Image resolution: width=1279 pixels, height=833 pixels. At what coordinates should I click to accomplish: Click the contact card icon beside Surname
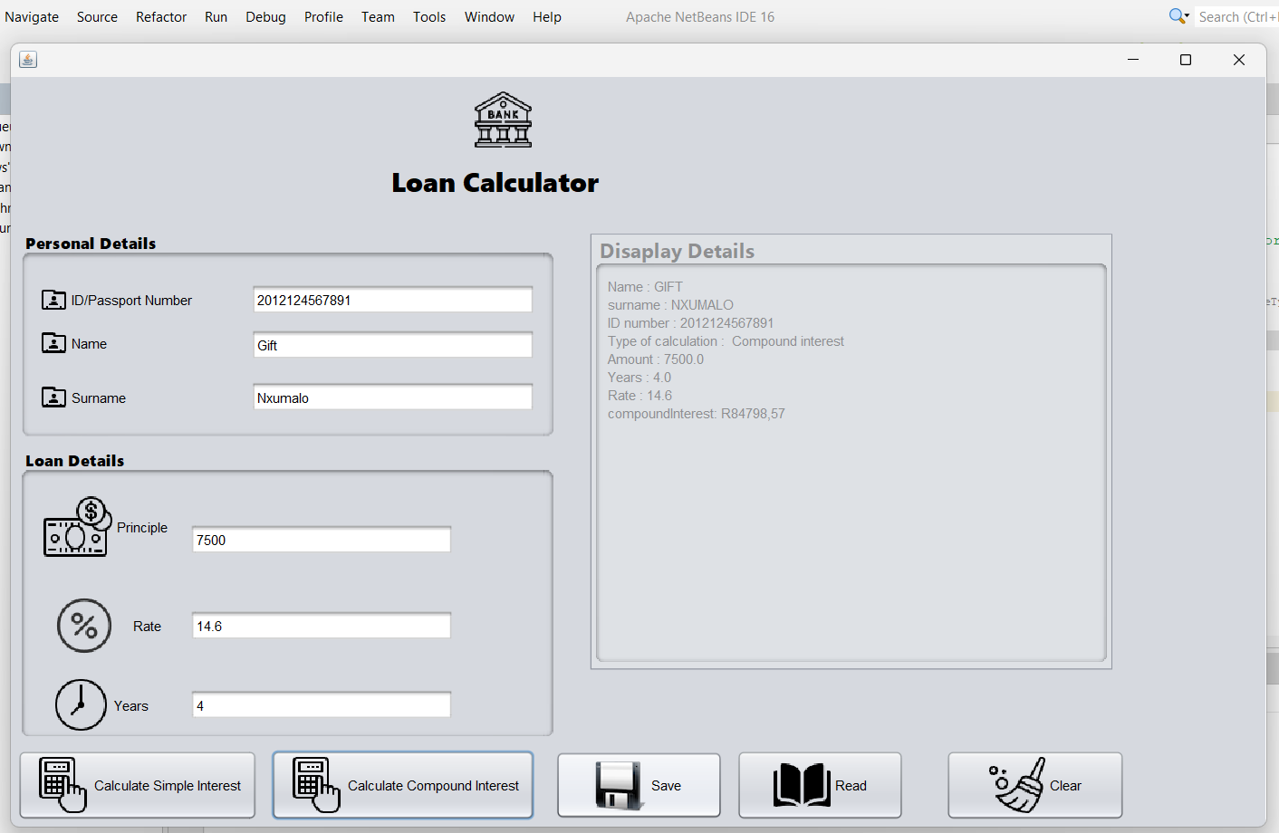pos(53,397)
